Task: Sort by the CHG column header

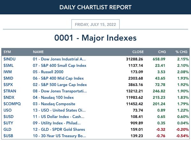Action: click(x=162, y=52)
